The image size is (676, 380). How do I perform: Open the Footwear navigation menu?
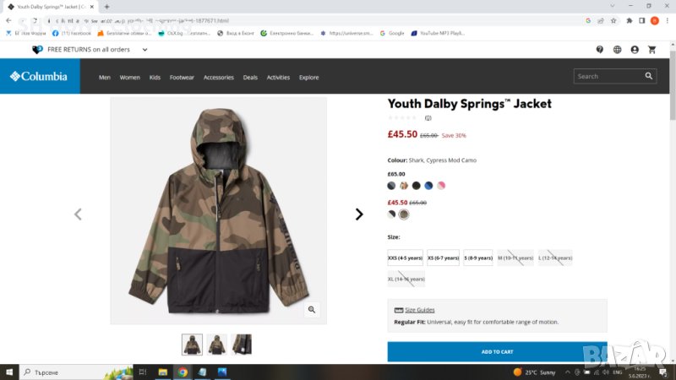[182, 77]
